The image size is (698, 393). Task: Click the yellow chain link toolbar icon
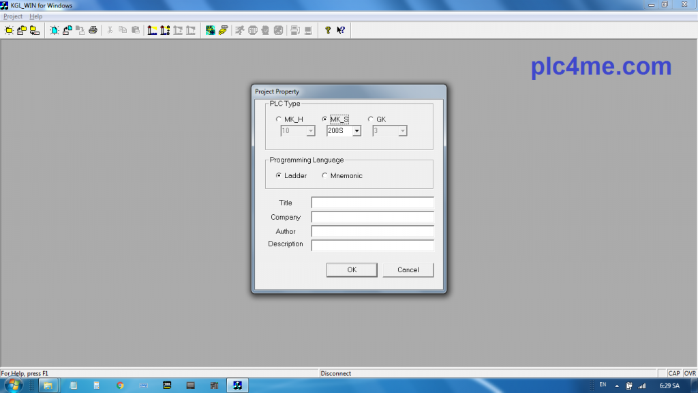tap(223, 30)
